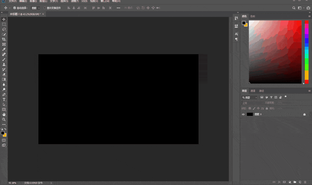Open the 文件(F) menu
Viewport: 312px width, 185px height.
pos(13,1)
